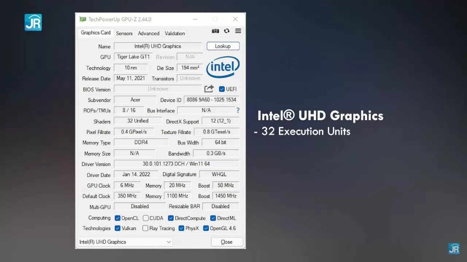Open the GPU-Z hamburger menu
Viewport: 467px width, 262px height.
click(238, 31)
